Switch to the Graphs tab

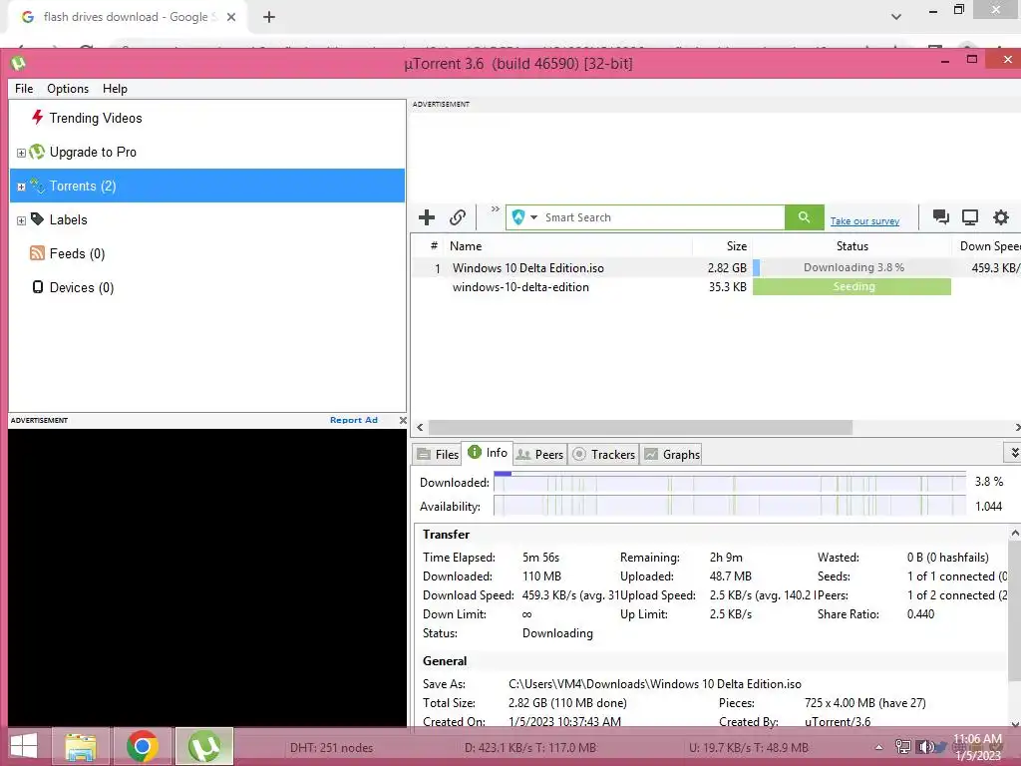671,455
